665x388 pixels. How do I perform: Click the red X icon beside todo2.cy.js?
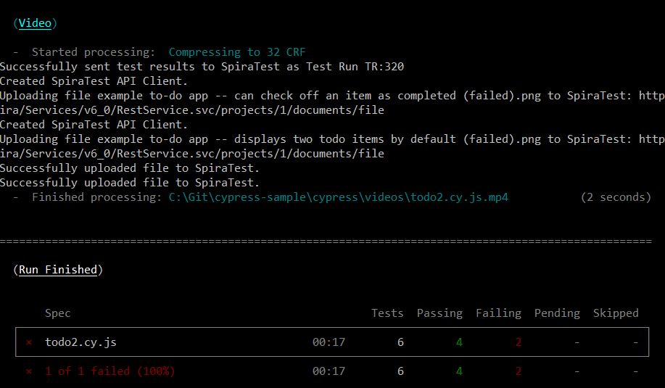[x=29, y=342]
